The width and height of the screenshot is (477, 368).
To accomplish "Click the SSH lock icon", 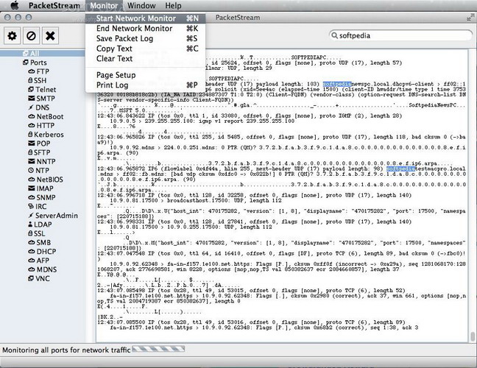I will (x=30, y=80).
